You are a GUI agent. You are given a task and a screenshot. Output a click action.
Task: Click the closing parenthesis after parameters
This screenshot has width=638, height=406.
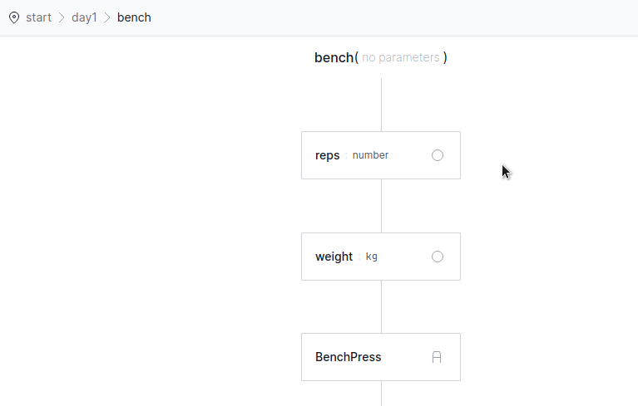tap(445, 57)
